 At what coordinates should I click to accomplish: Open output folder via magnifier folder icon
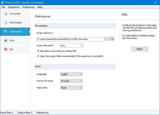[x=112, y=39]
